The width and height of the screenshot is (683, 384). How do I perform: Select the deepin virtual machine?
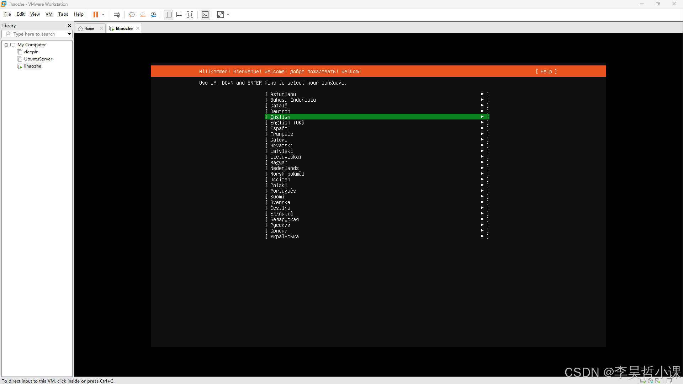(x=31, y=52)
